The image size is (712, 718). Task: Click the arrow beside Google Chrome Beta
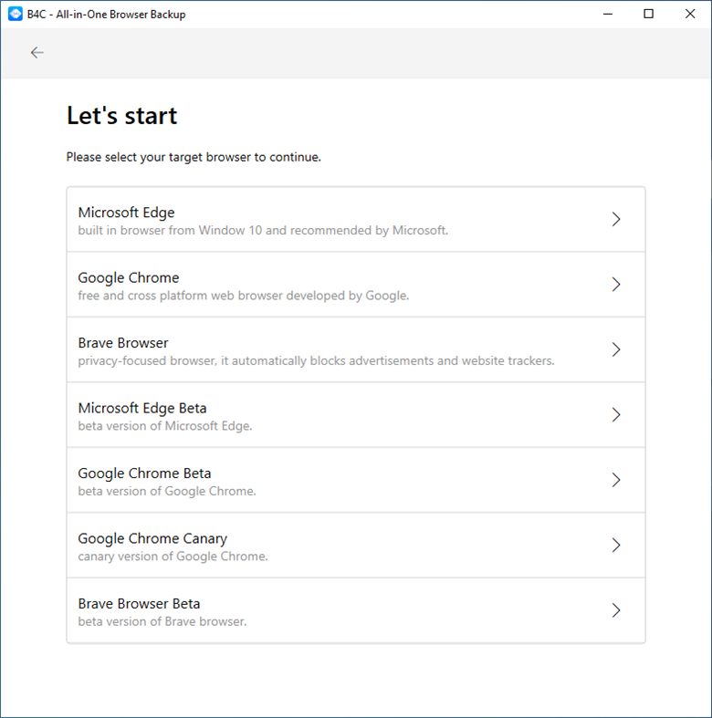(616, 480)
